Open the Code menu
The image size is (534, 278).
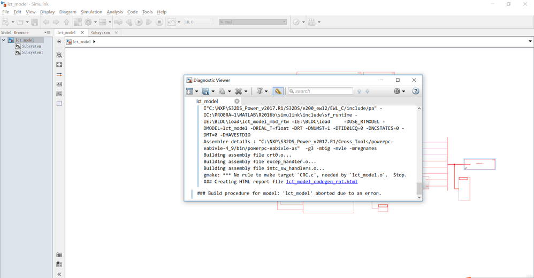pos(133,12)
